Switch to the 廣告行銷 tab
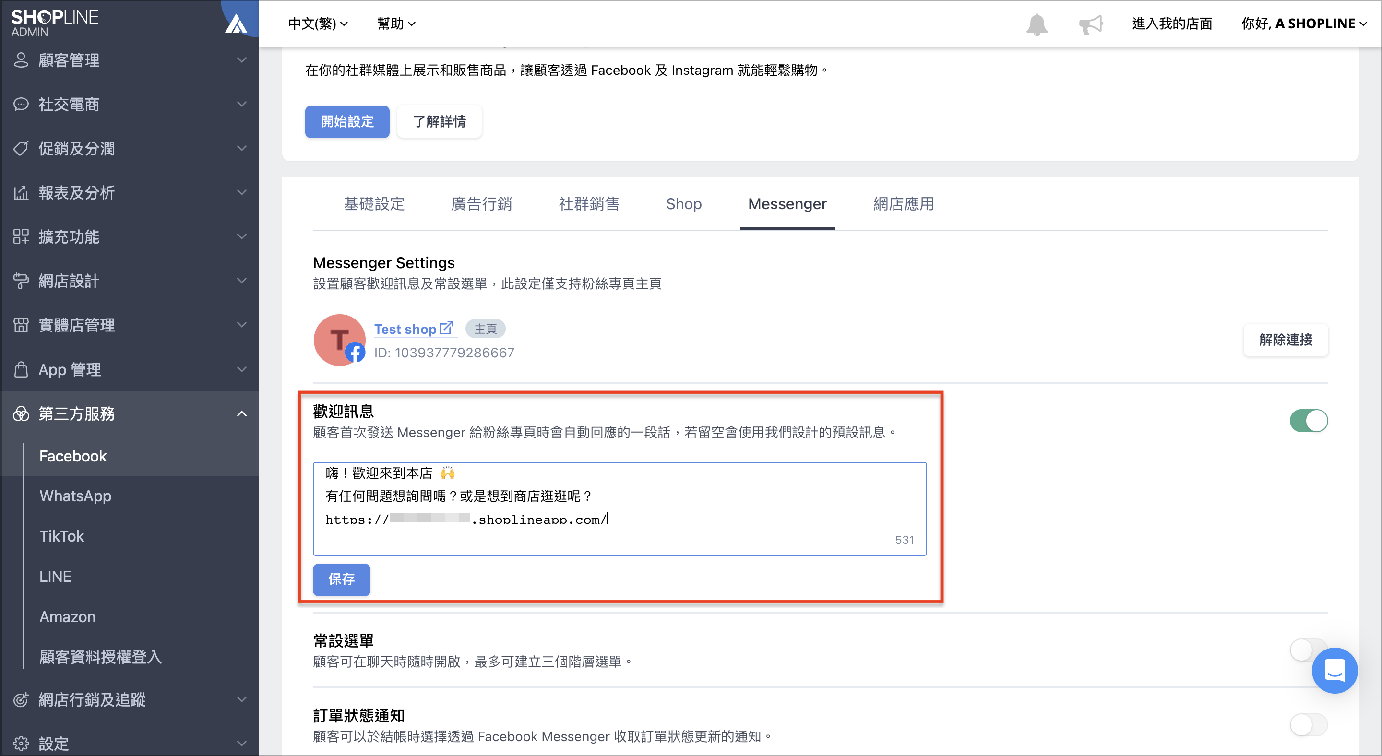Screen dimensions: 1382x756 coord(481,204)
